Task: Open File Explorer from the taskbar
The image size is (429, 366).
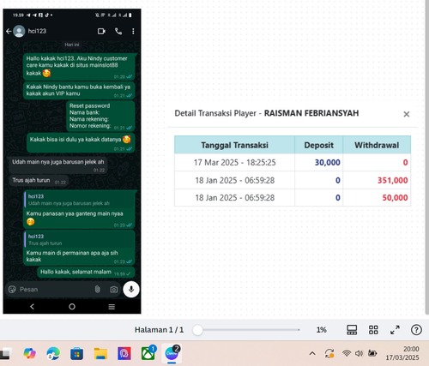Action: (100, 354)
